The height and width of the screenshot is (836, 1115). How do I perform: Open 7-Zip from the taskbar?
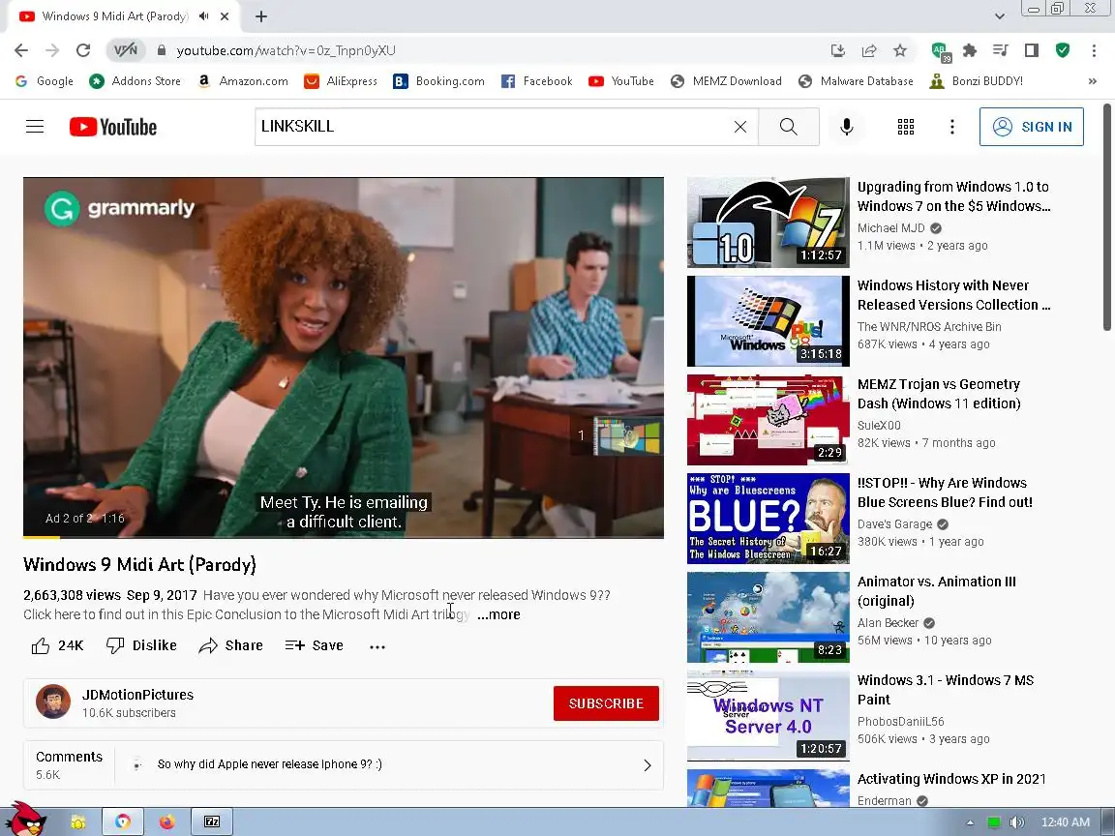[212, 822]
